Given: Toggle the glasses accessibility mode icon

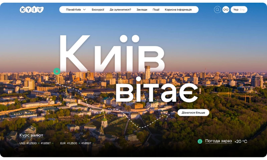Looking at the screenshot, I should pyautogui.click(x=226, y=10).
